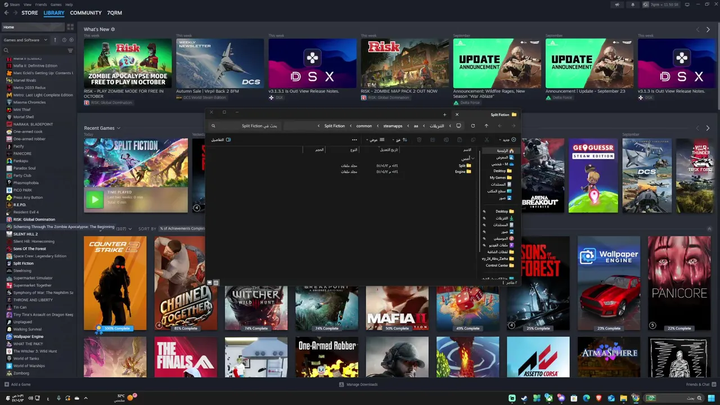The height and width of the screenshot is (405, 720).
Task: Select Zomborg in game list
Action: [21, 373]
